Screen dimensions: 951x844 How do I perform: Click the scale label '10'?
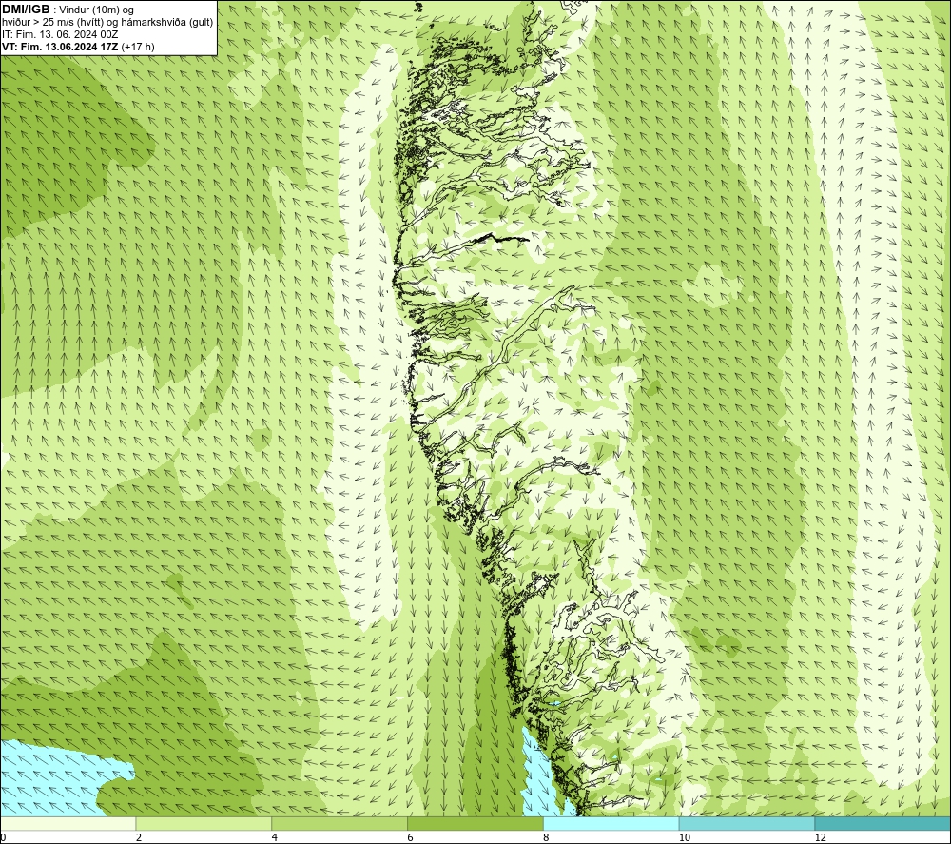(684, 837)
